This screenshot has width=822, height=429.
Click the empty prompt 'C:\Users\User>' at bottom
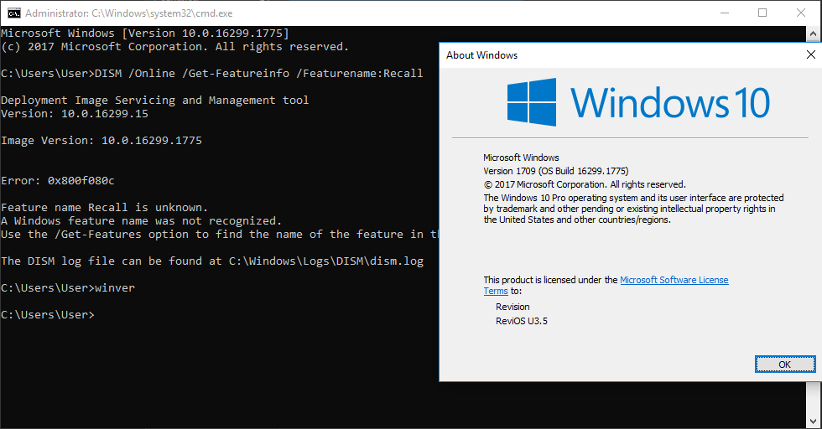[48, 315]
